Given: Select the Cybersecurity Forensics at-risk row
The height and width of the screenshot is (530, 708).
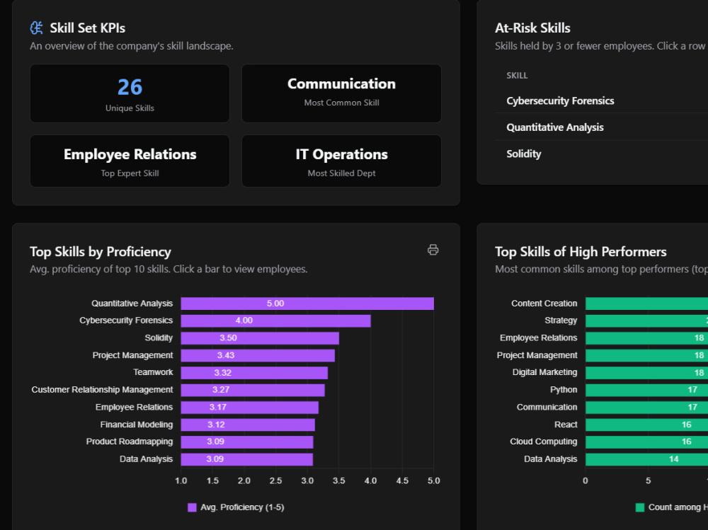Looking at the screenshot, I should [601, 100].
